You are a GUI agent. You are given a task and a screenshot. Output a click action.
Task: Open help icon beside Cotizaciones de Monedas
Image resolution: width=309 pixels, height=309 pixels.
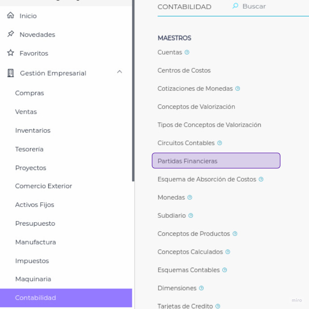pyautogui.click(x=238, y=88)
